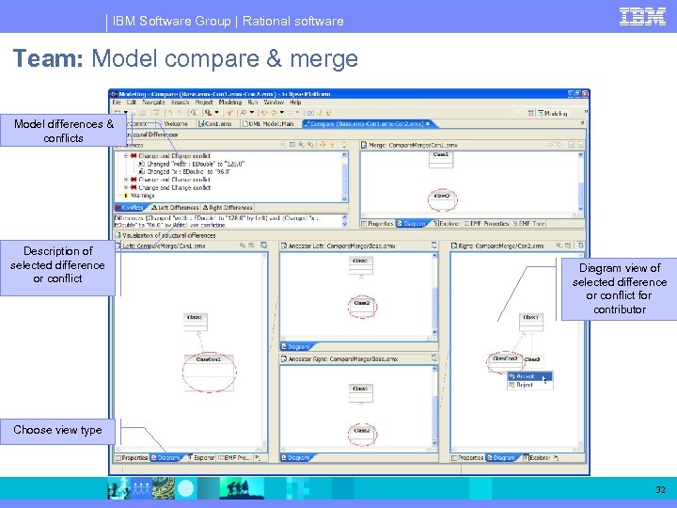Switch to the Right Differences tab
The height and width of the screenshot is (508, 677).
228,208
